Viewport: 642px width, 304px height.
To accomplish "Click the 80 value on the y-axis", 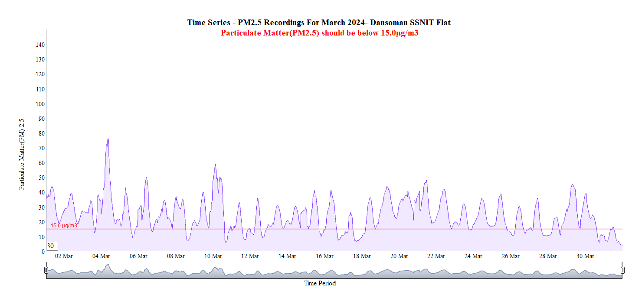I will click(x=41, y=133).
